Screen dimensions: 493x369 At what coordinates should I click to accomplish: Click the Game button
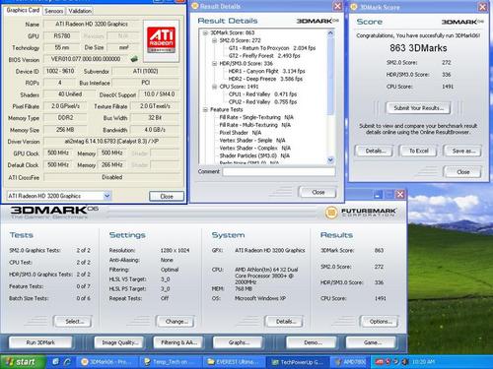[x=372, y=342]
